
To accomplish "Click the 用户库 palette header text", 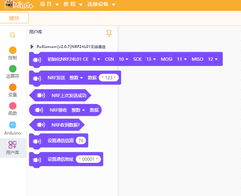I will tap(36, 32).
